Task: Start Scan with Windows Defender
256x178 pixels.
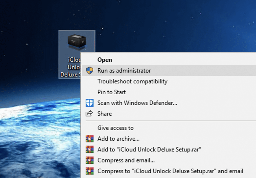Action: click(137, 103)
